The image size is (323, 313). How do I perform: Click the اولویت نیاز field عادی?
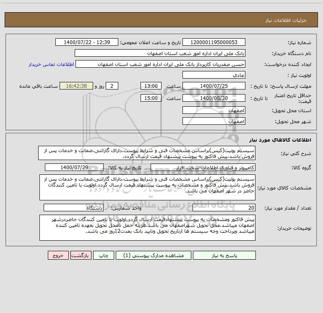[x=214, y=75]
